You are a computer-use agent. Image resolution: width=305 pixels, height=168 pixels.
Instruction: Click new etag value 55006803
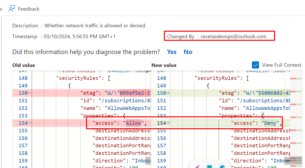(274, 93)
